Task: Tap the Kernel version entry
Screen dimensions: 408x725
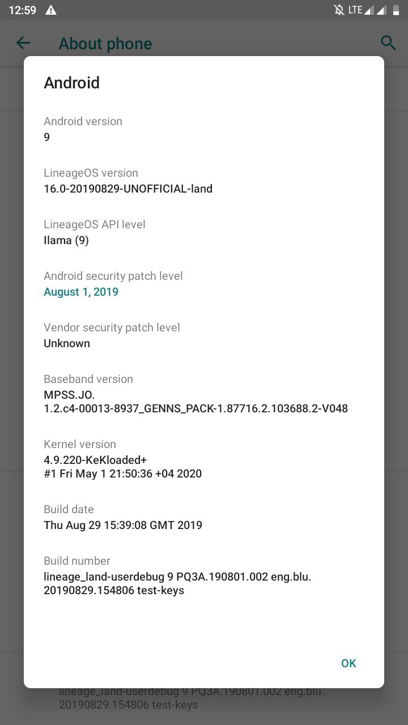Action: pos(204,459)
